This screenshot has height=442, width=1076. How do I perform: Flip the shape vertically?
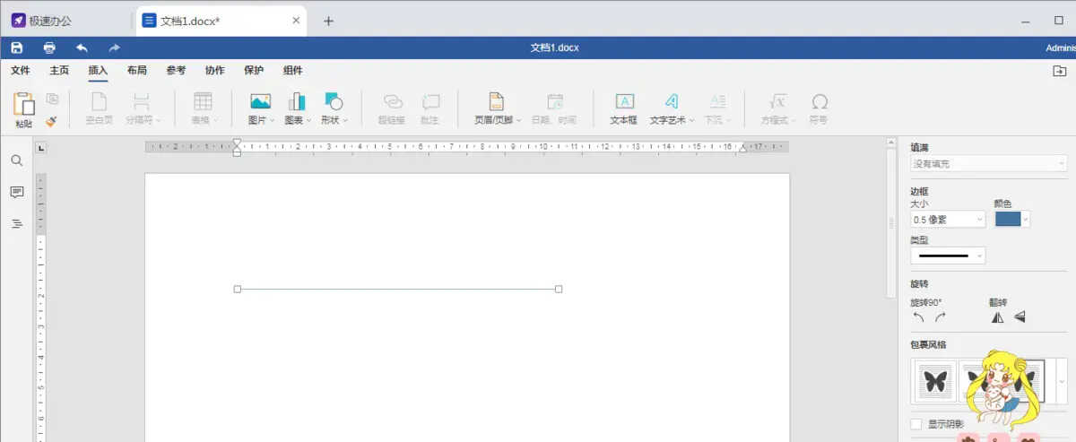pos(1020,316)
